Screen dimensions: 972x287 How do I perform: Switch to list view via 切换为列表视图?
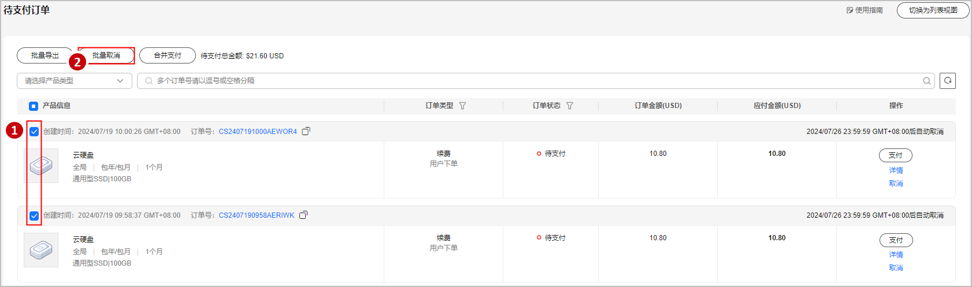click(x=933, y=10)
